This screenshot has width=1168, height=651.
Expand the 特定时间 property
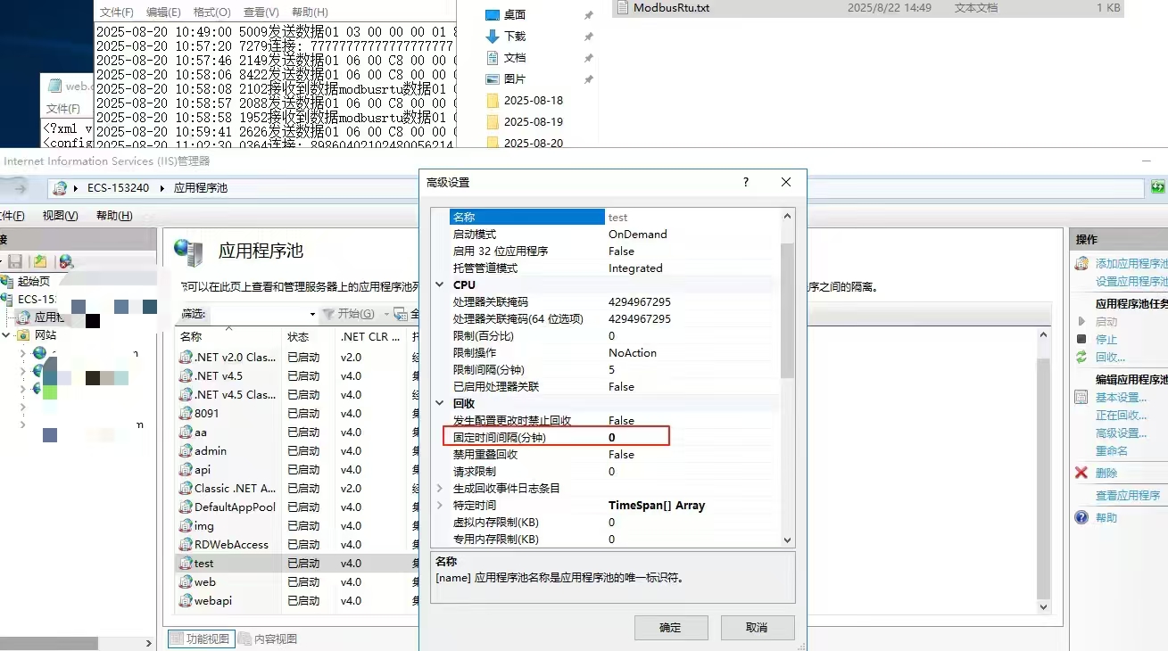pos(439,506)
